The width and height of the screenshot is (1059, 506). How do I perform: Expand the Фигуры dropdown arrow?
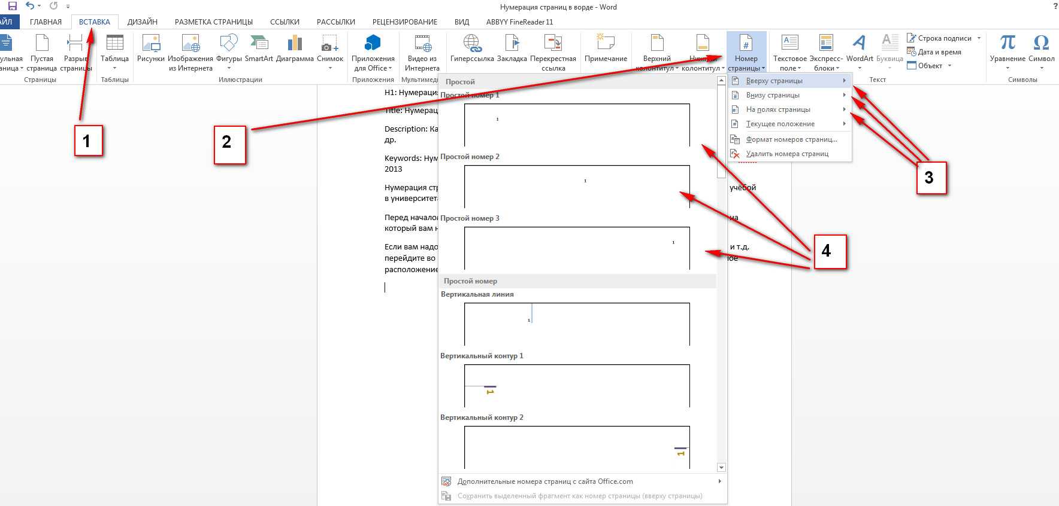pos(229,68)
